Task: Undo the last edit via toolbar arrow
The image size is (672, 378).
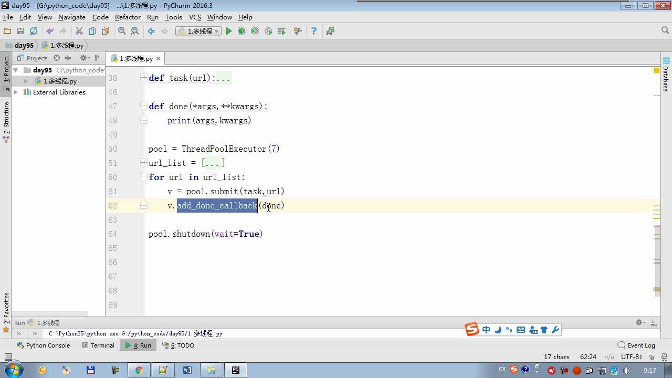Action: click(x=50, y=31)
